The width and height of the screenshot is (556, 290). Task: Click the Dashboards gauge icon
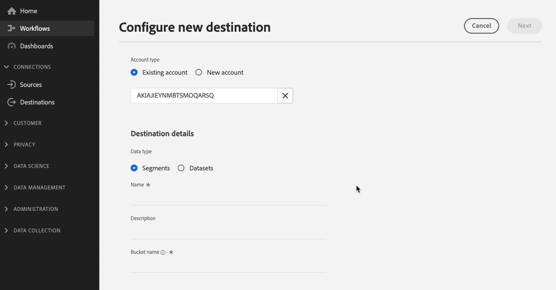(12, 46)
